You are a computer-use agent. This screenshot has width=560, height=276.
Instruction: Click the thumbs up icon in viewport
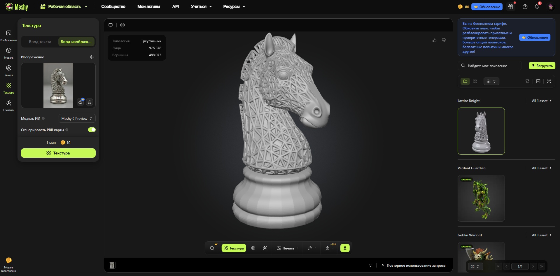pos(434,41)
